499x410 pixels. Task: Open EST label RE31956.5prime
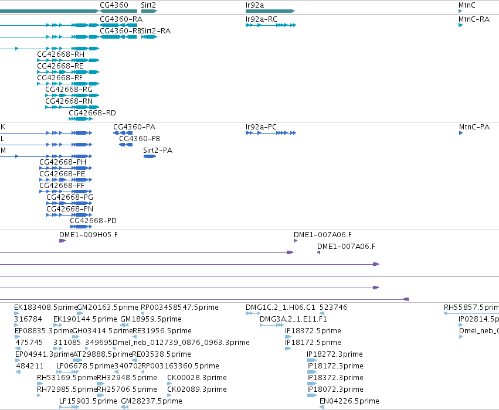click(162, 331)
